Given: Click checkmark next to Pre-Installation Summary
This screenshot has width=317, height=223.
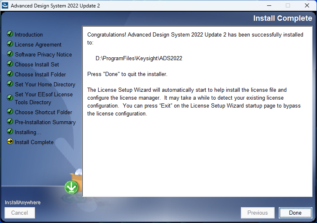Looking at the screenshot, I should tap(10, 122).
